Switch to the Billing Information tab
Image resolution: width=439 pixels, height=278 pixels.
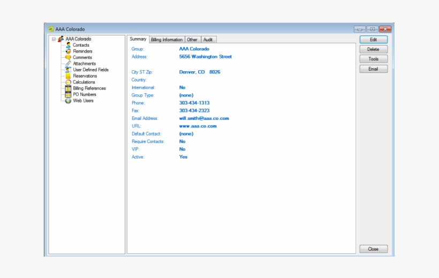click(166, 40)
